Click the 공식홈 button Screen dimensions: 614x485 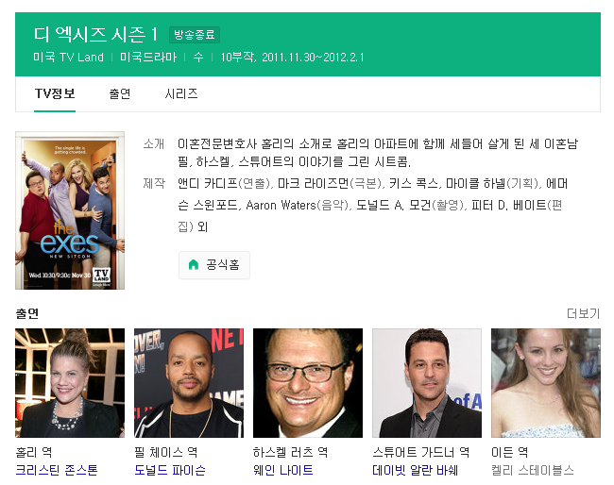point(214,265)
